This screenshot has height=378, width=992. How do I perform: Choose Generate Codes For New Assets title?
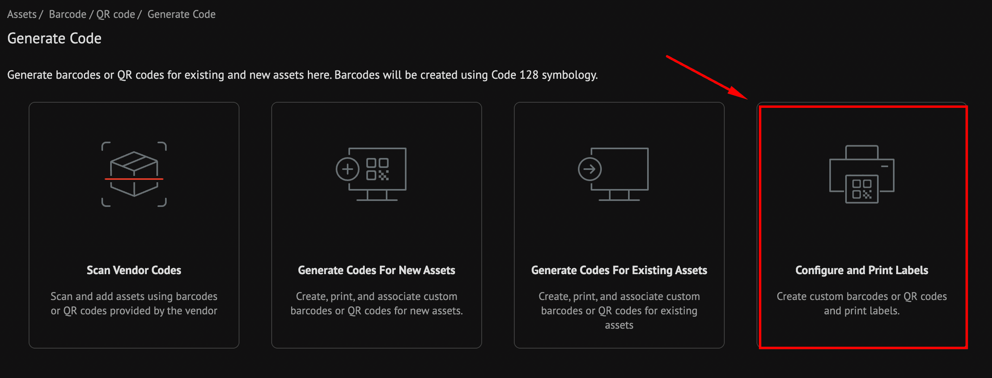tap(376, 270)
